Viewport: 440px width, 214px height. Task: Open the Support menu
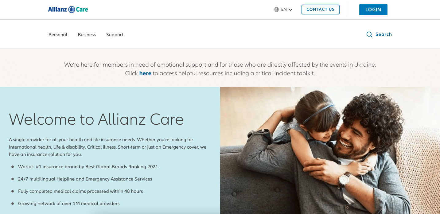(115, 35)
